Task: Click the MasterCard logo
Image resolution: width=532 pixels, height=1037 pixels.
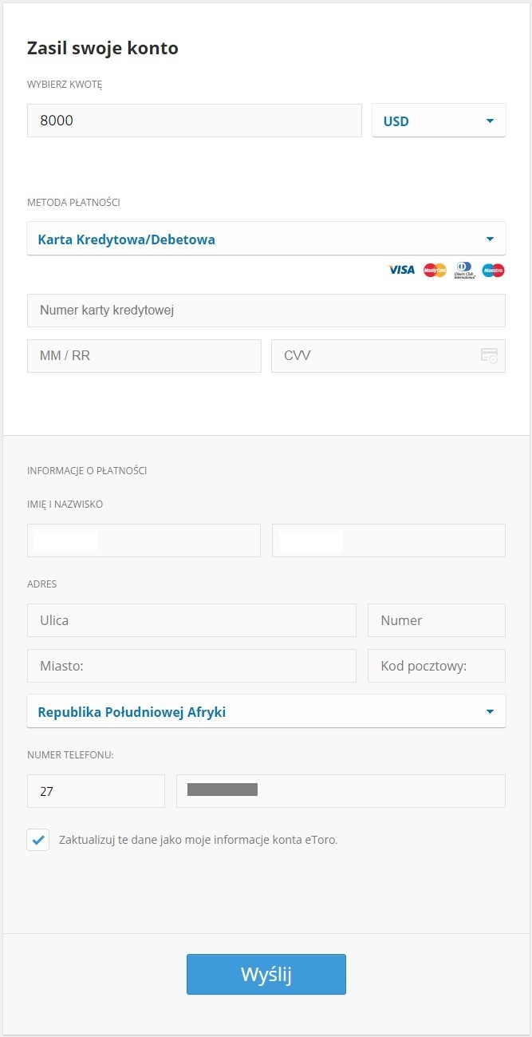Action: (x=434, y=270)
